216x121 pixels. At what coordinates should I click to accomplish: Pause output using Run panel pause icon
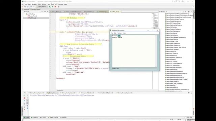click(x=25, y=100)
